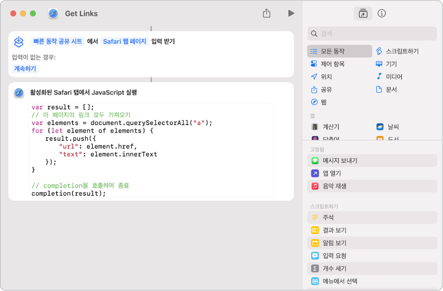Select the 문서 category
The image size is (443, 291).
pyautogui.click(x=386, y=89)
